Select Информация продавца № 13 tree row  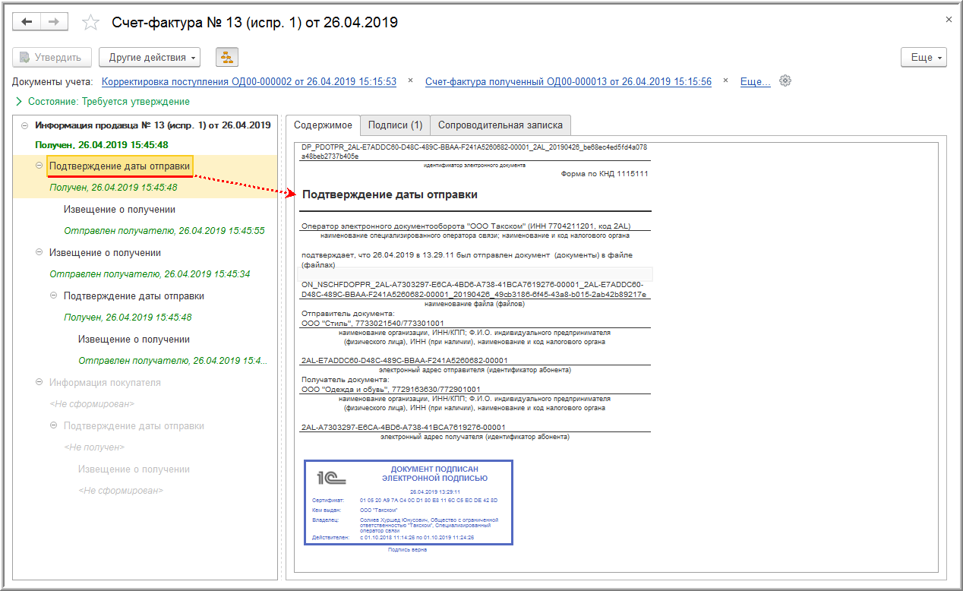(x=153, y=125)
